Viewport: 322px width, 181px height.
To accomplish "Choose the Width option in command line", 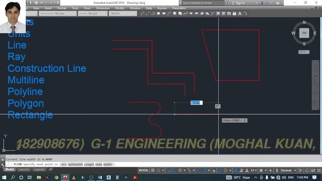I will click(x=108, y=164).
